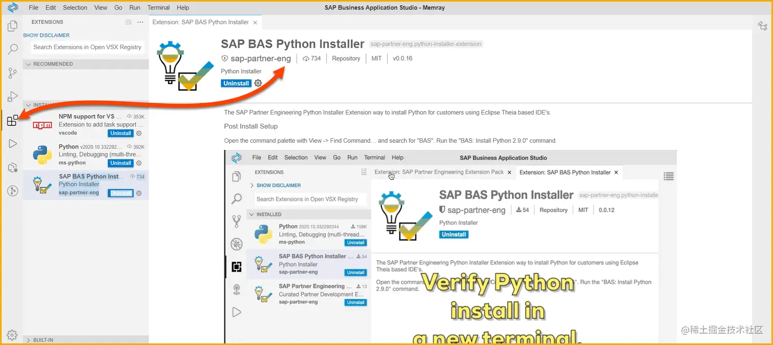
Task: Open the circular git graph icon
Action: pyautogui.click(x=12, y=191)
